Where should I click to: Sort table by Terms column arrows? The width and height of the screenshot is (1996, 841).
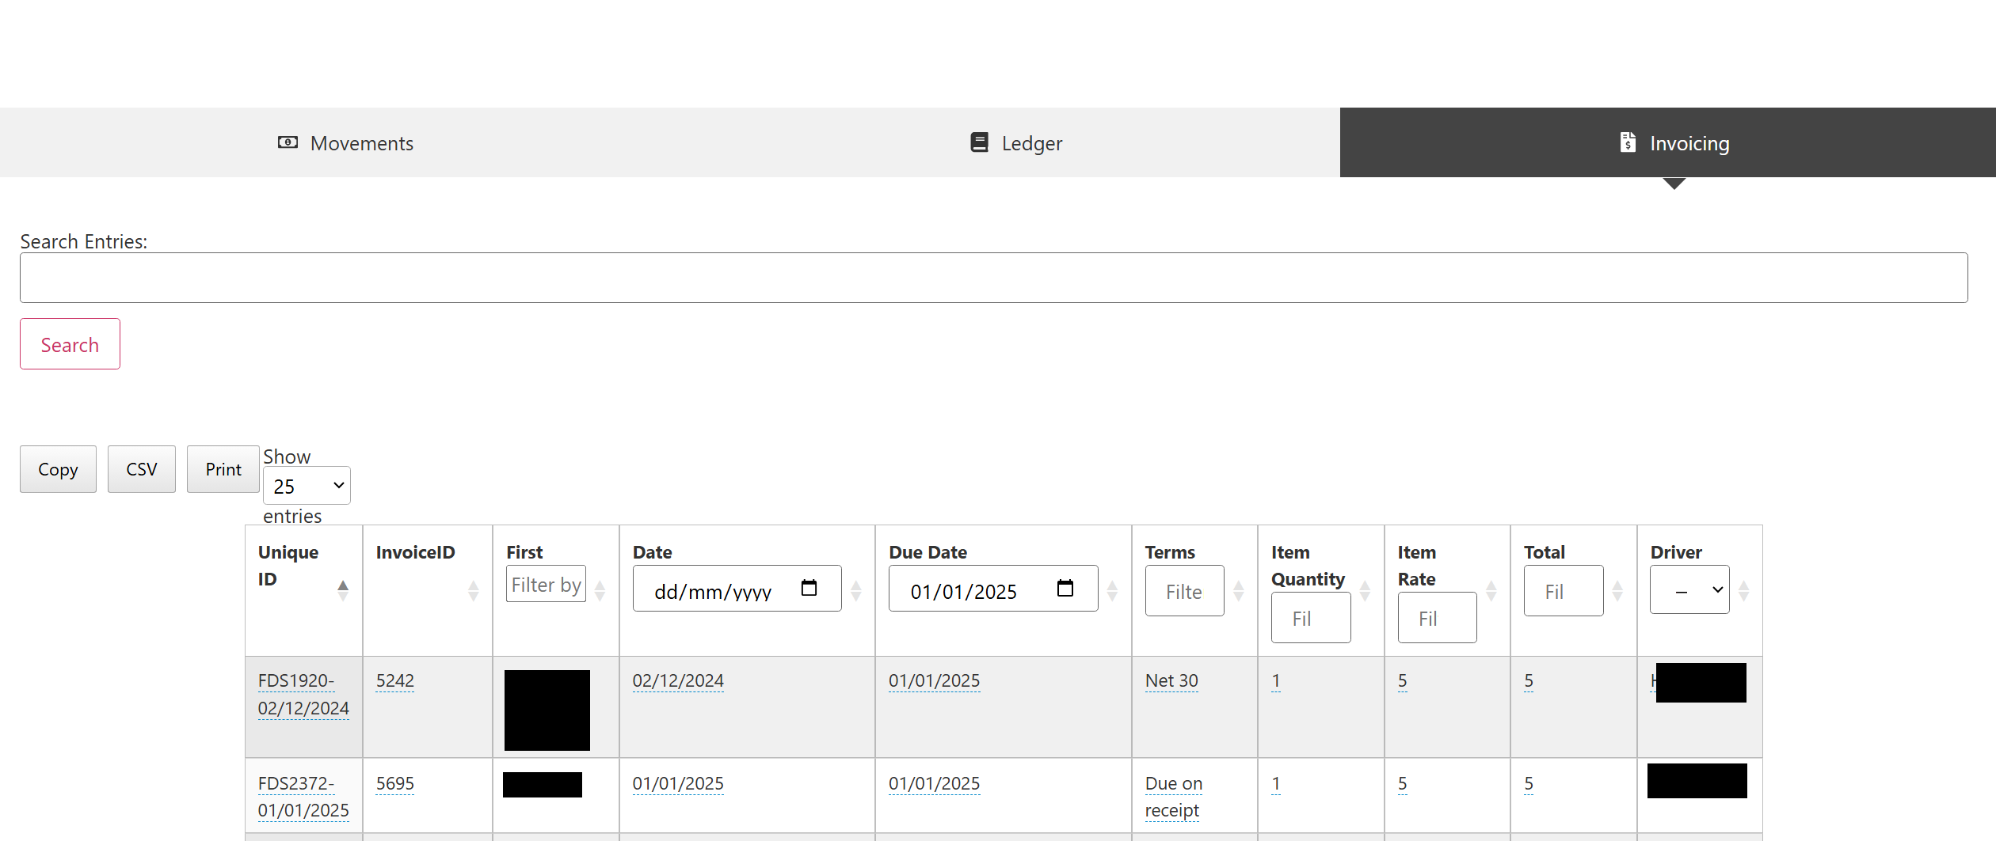pyautogui.click(x=1239, y=590)
